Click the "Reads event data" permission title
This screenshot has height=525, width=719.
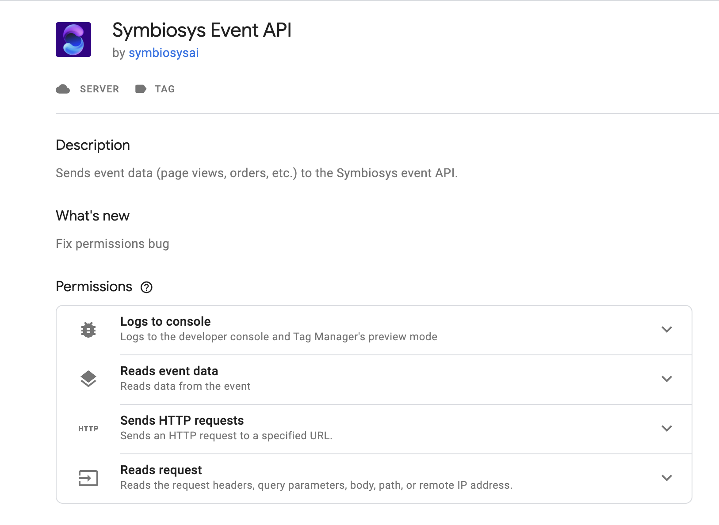169,371
